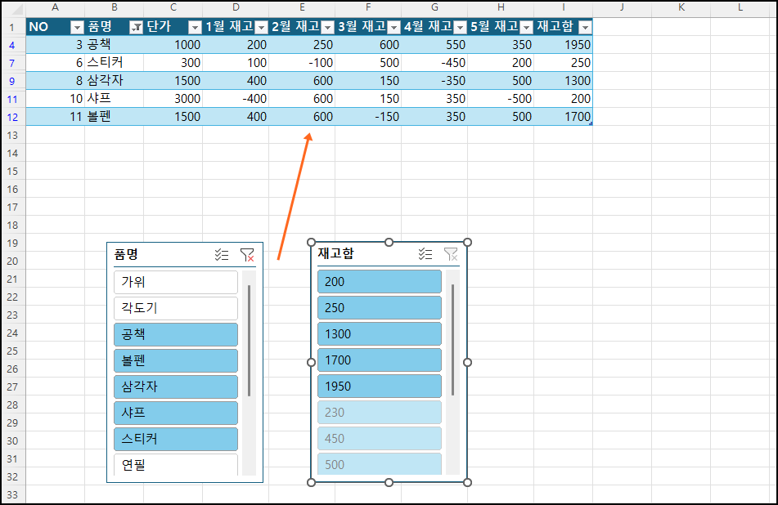The image size is (778, 505).
Task: Select 250 in the 재고합 slicer
Action: (x=380, y=308)
